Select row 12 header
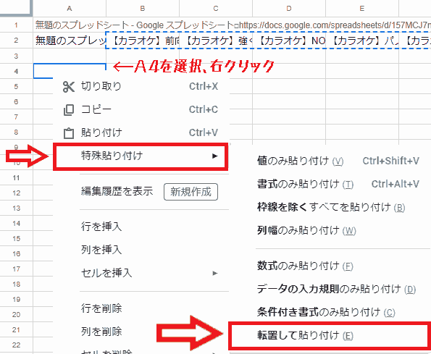This screenshot has width=431, height=354. (x=16, y=193)
